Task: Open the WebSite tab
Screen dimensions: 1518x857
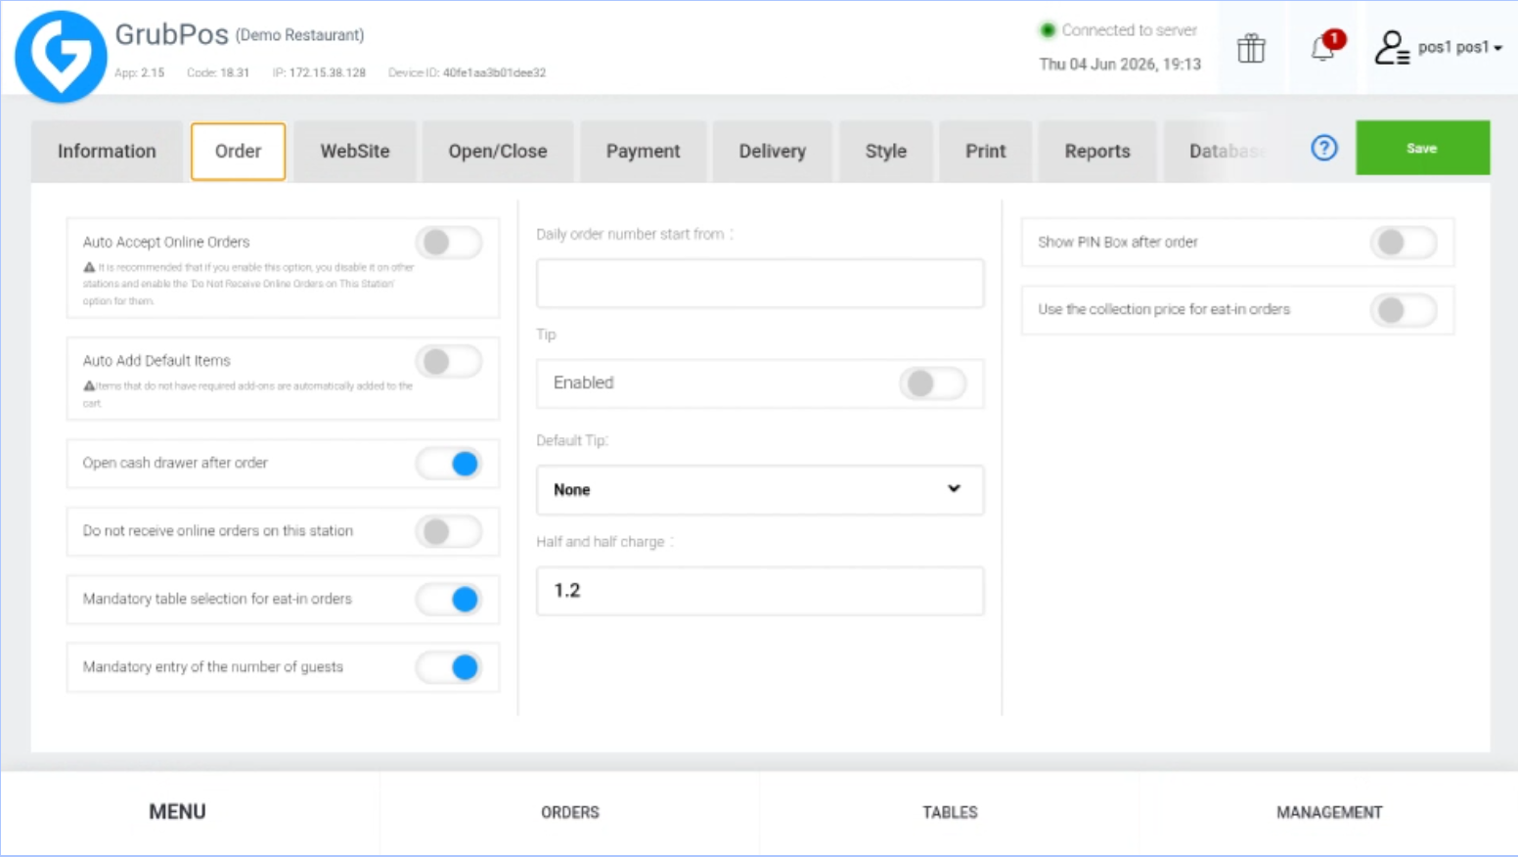Action: click(355, 152)
